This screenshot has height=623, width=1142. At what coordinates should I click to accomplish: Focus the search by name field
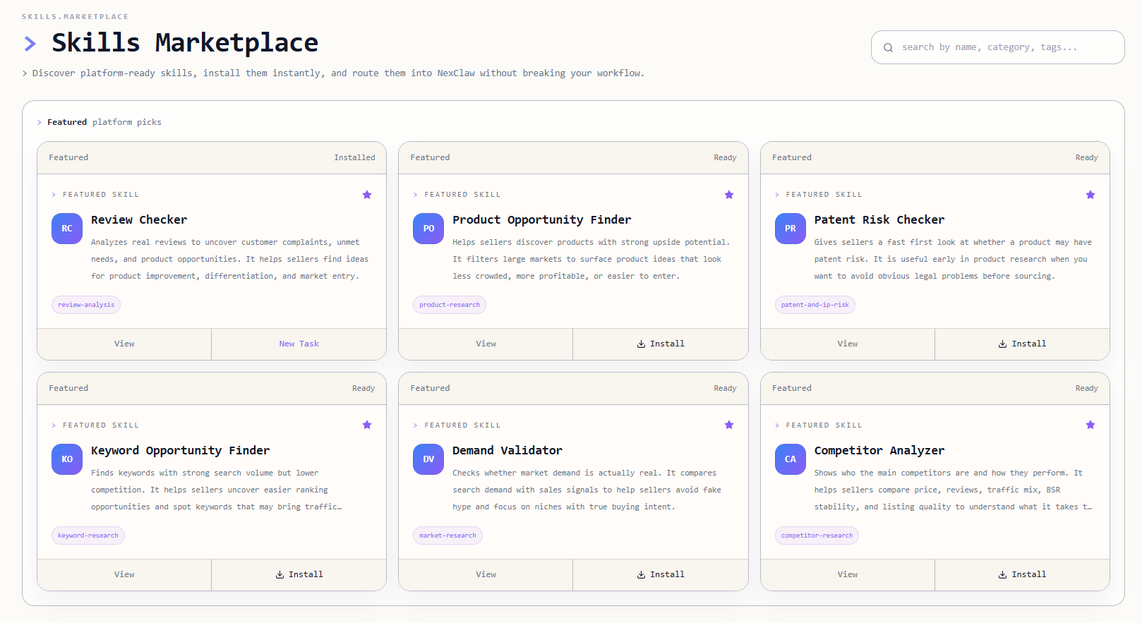[997, 47]
